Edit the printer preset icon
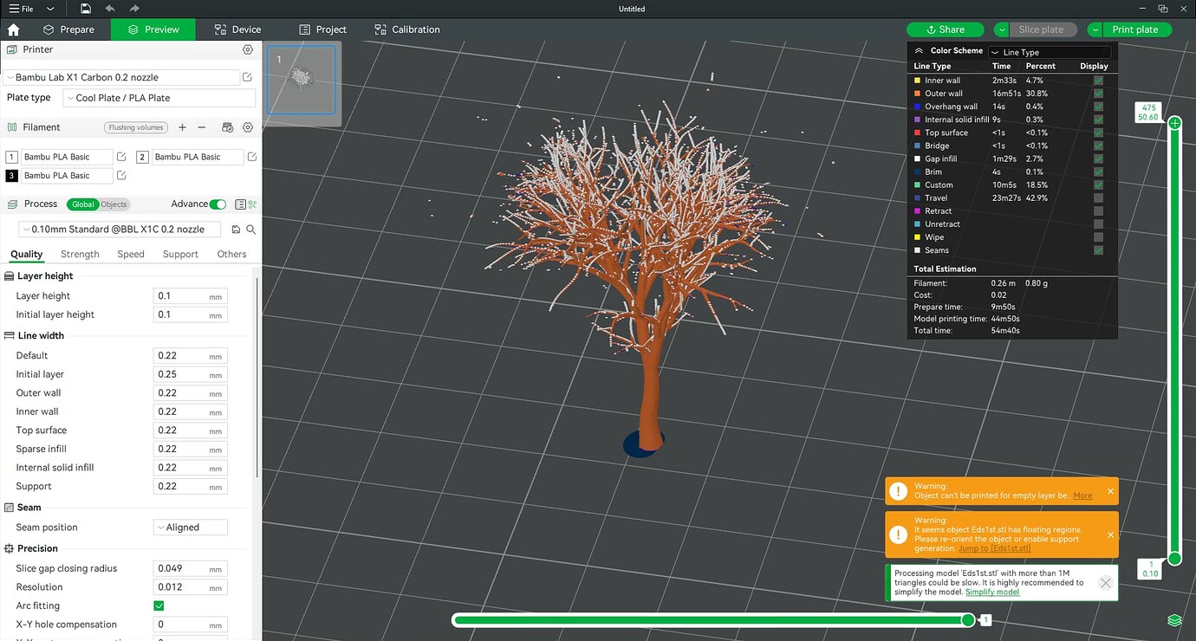The height and width of the screenshot is (641, 1196). (248, 77)
